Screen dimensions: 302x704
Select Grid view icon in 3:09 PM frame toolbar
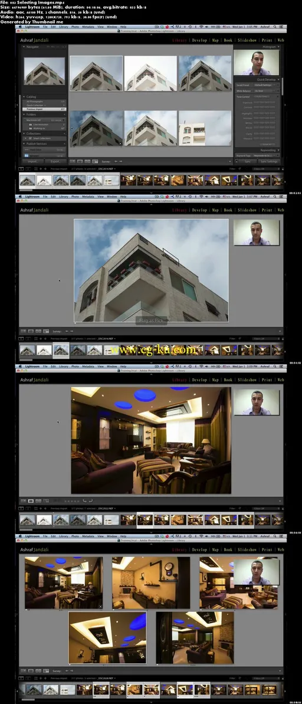[24, 500]
